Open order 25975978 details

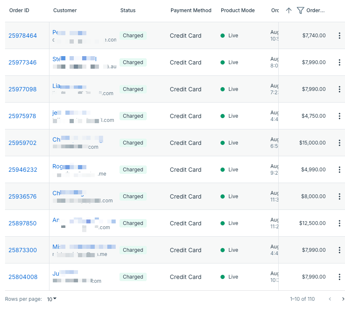22,116
